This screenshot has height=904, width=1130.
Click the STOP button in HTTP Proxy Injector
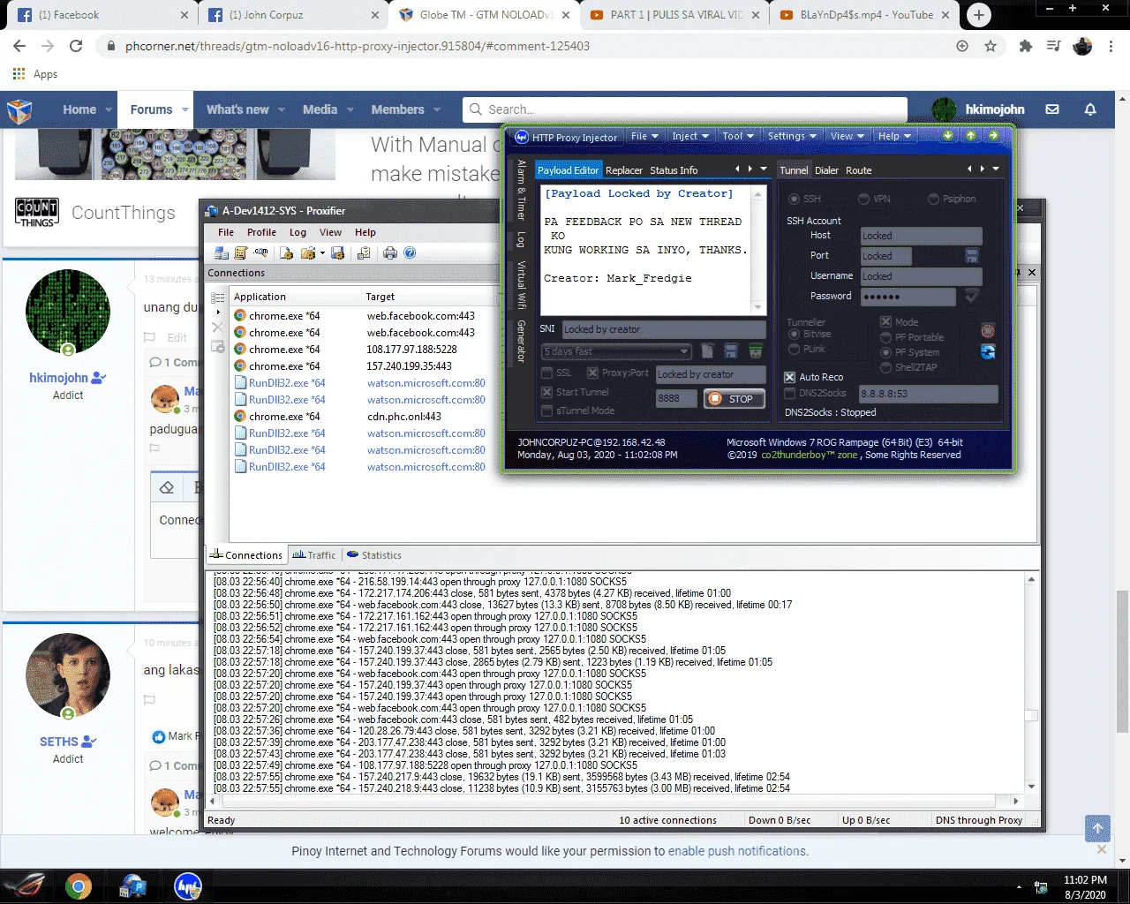[733, 399]
